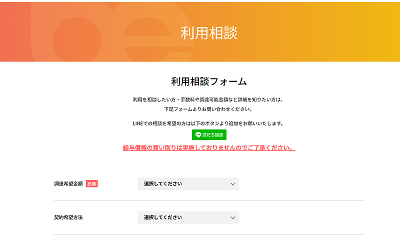This screenshot has width=400, height=237.
Task: Click the 利用相談 banner title
Action: pyautogui.click(x=209, y=32)
